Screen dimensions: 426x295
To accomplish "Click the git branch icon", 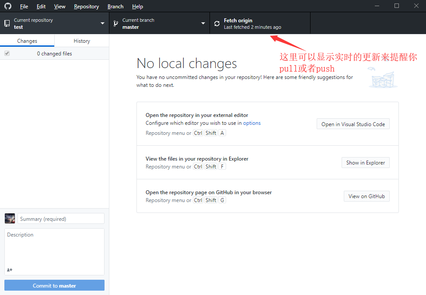I will (x=116, y=24).
